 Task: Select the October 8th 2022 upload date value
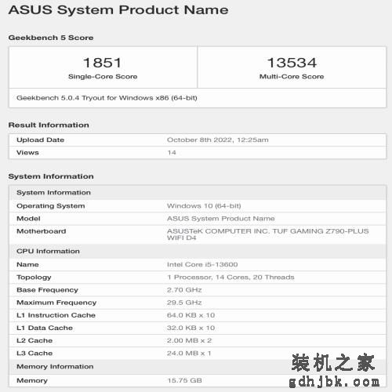218,140
